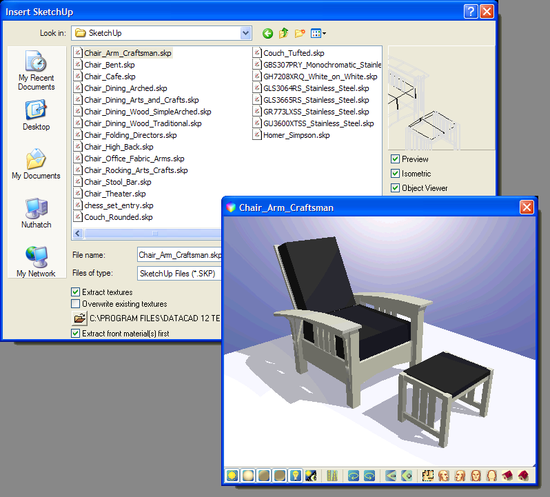Click the zoom in plus icon
The height and width of the screenshot is (497, 550).
pyautogui.click(x=407, y=476)
